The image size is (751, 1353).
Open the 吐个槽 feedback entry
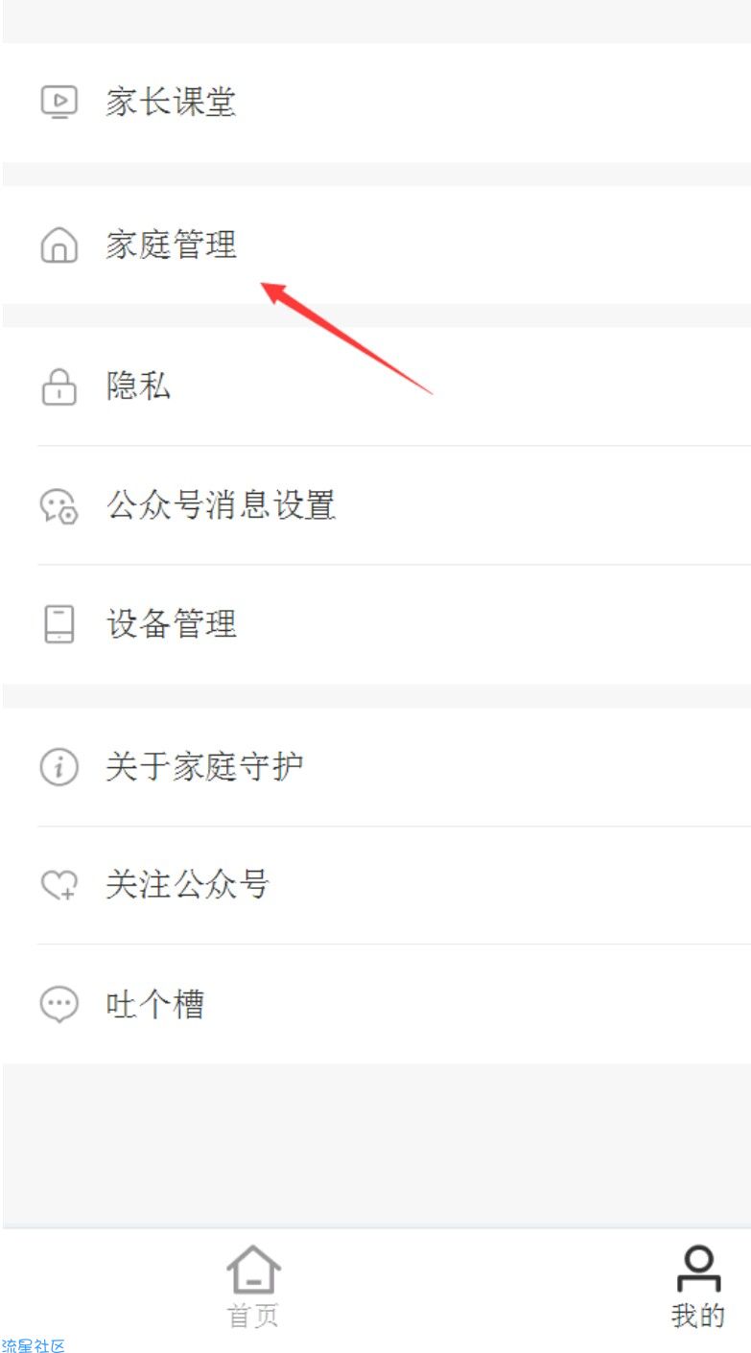376,1005
